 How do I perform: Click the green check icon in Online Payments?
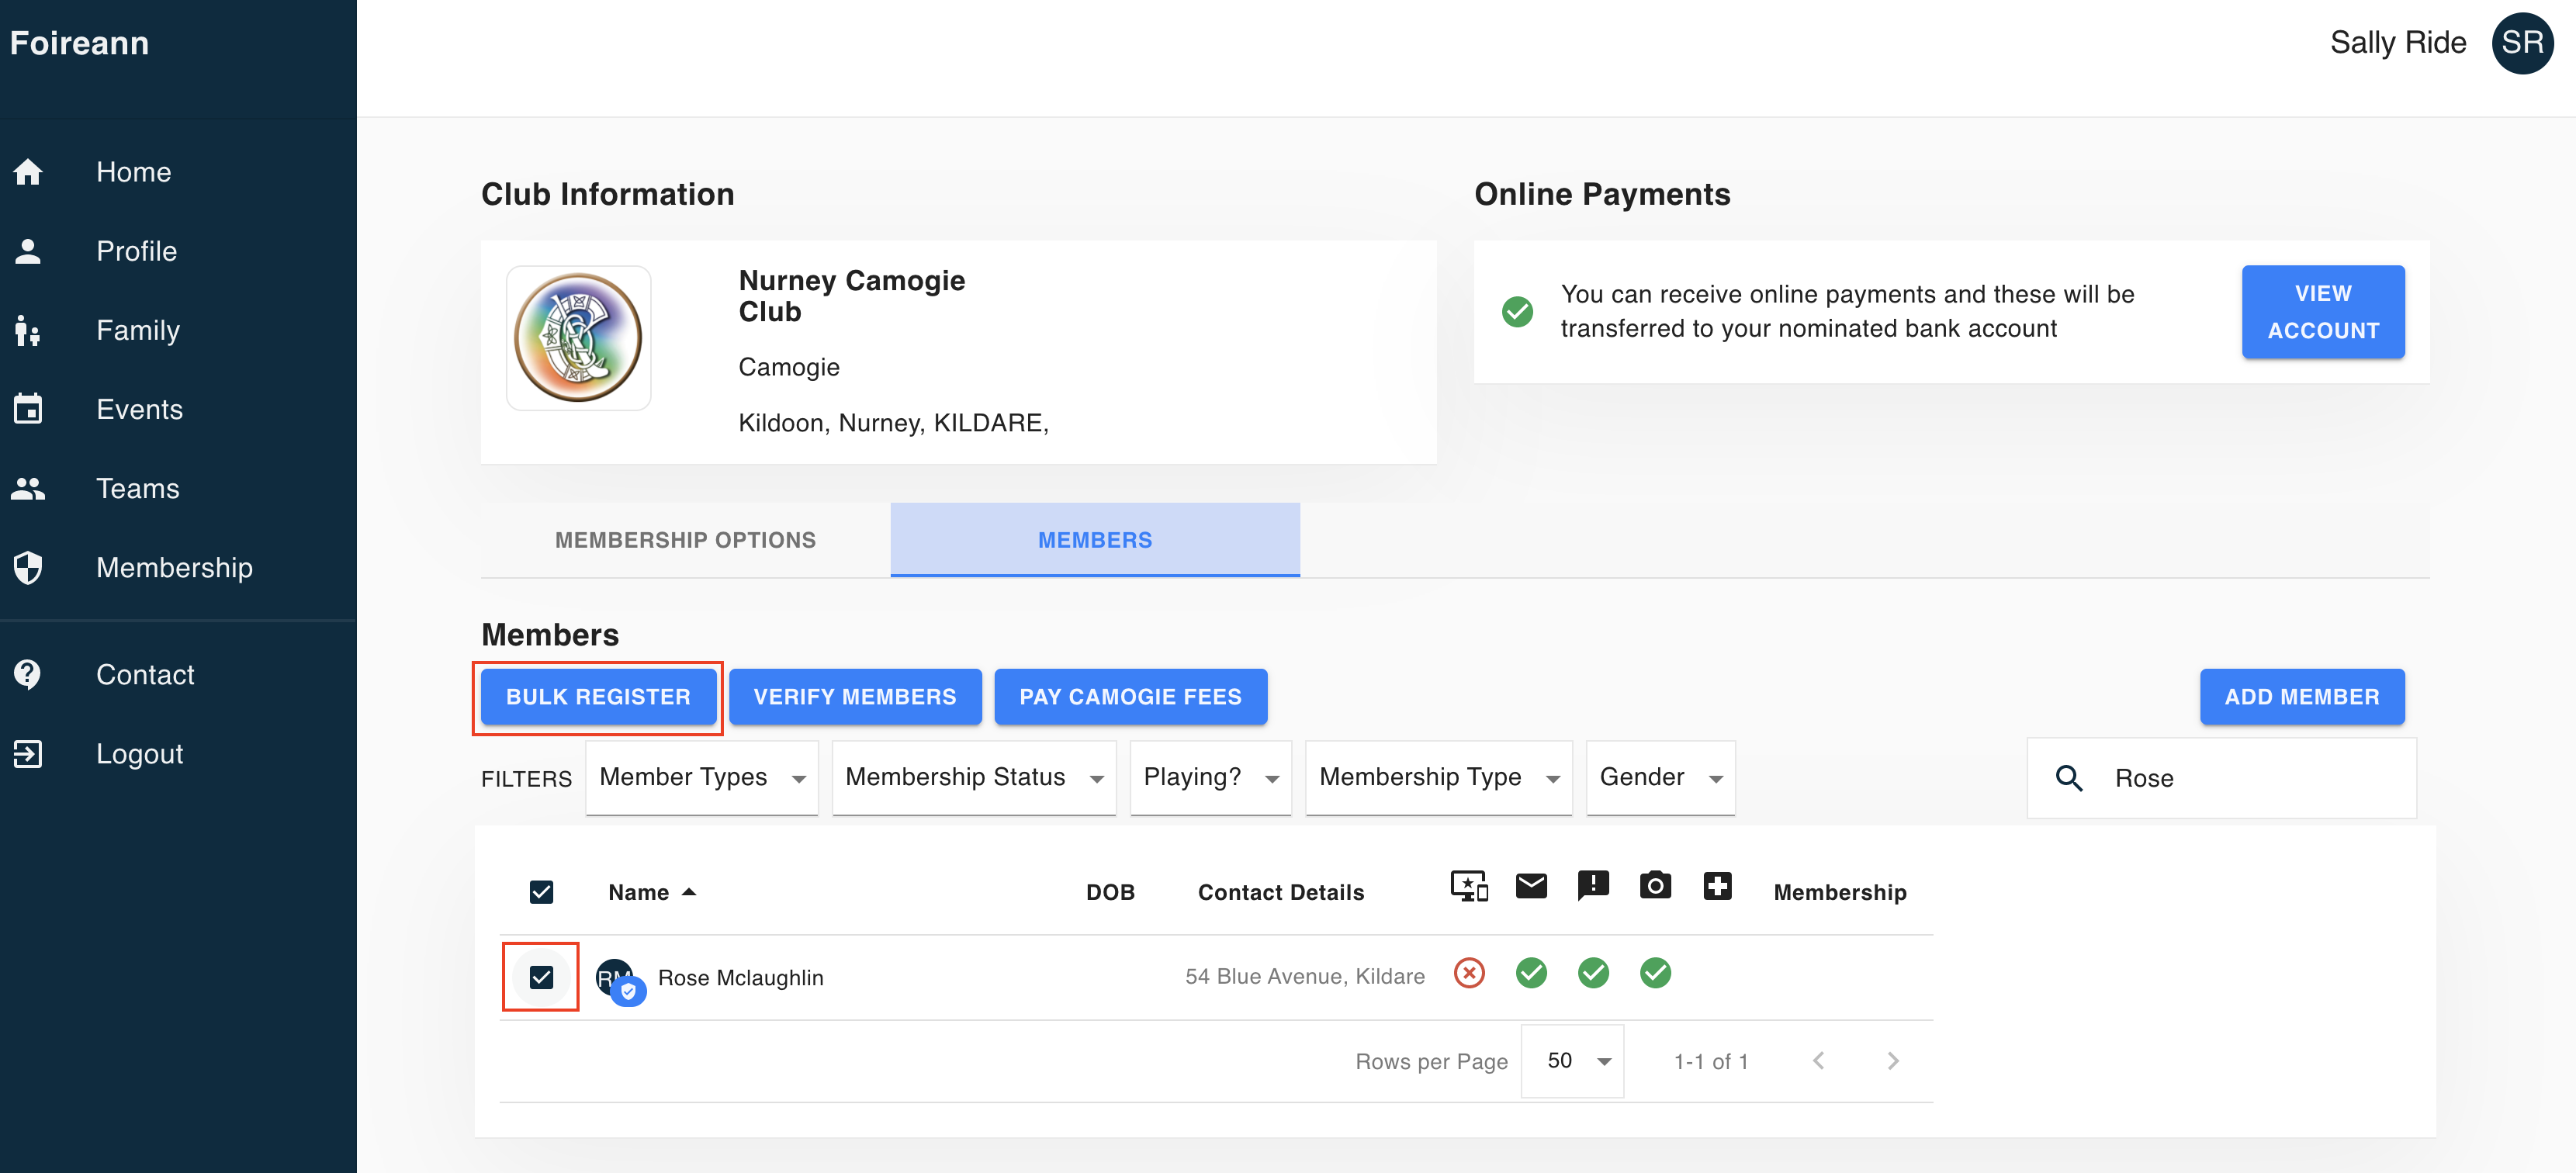pos(1517,312)
